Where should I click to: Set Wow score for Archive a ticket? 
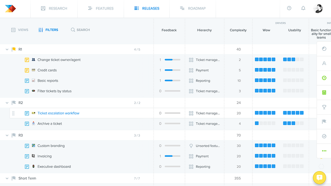pos(265,123)
